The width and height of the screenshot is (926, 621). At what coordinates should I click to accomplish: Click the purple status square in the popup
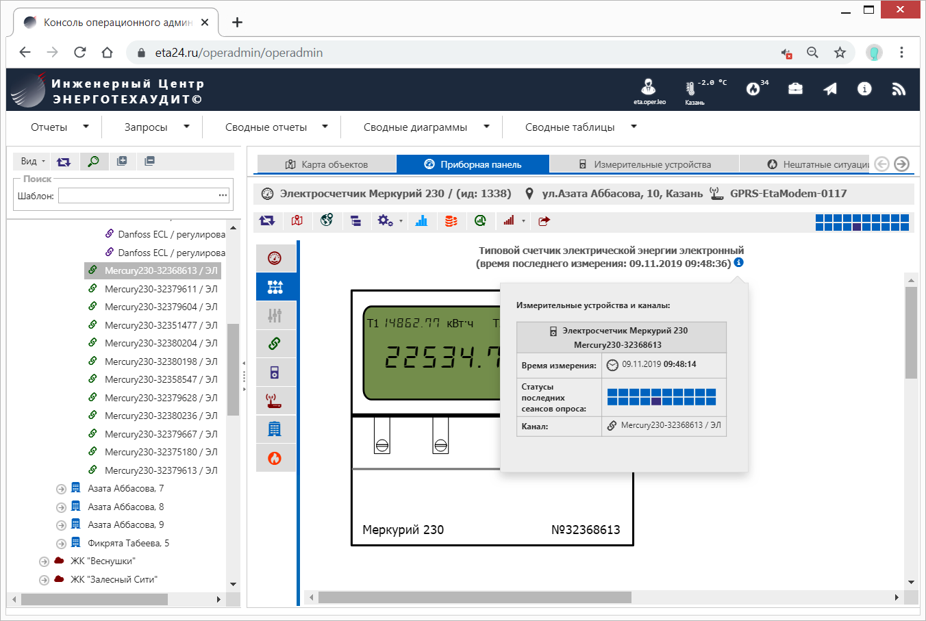pyautogui.click(x=656, y=401)
